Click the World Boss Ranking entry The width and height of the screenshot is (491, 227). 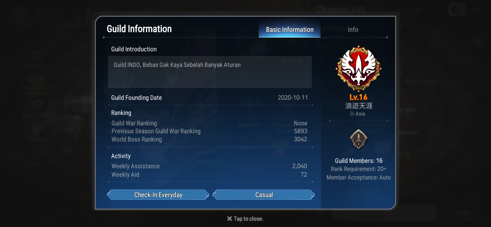click(209, 139)
